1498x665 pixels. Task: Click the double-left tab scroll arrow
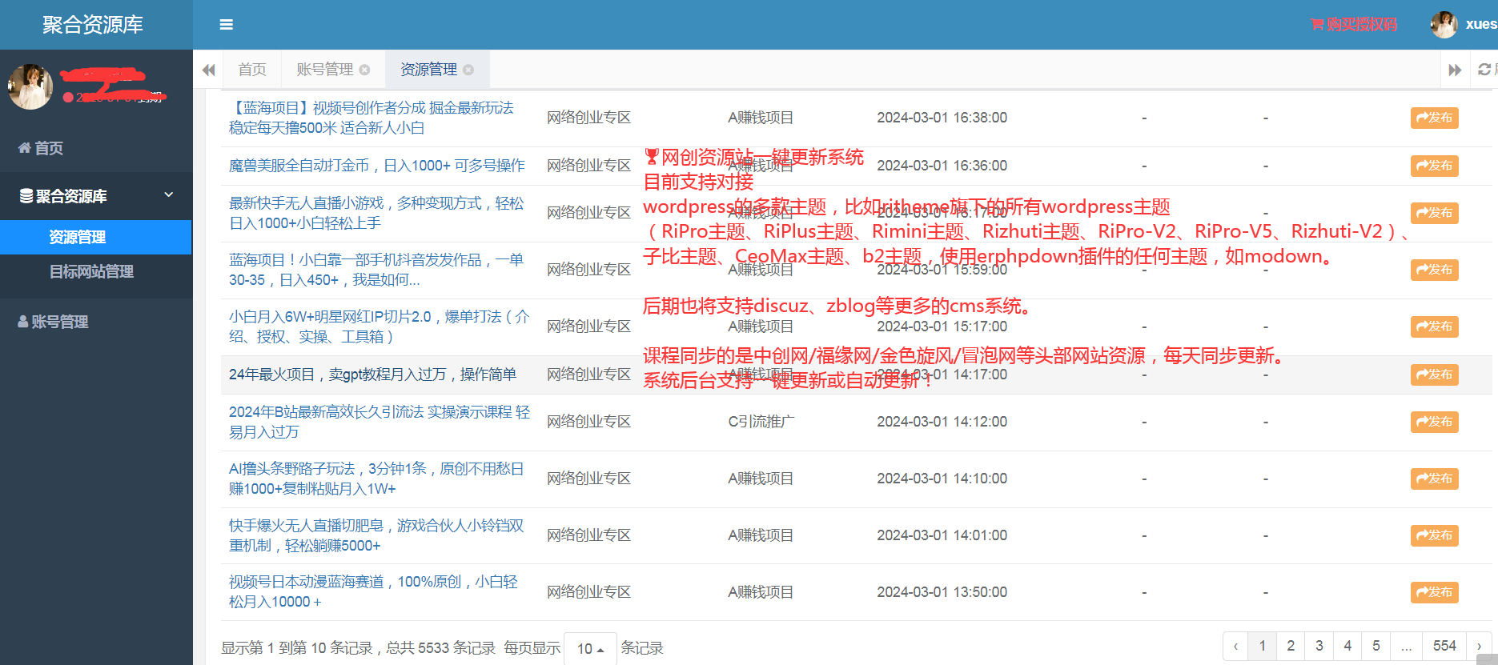pyautogui.click(x=209, y=70)
